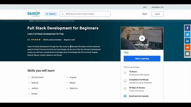Share the course by email icon
191x107 pixels.
[187, 54]
